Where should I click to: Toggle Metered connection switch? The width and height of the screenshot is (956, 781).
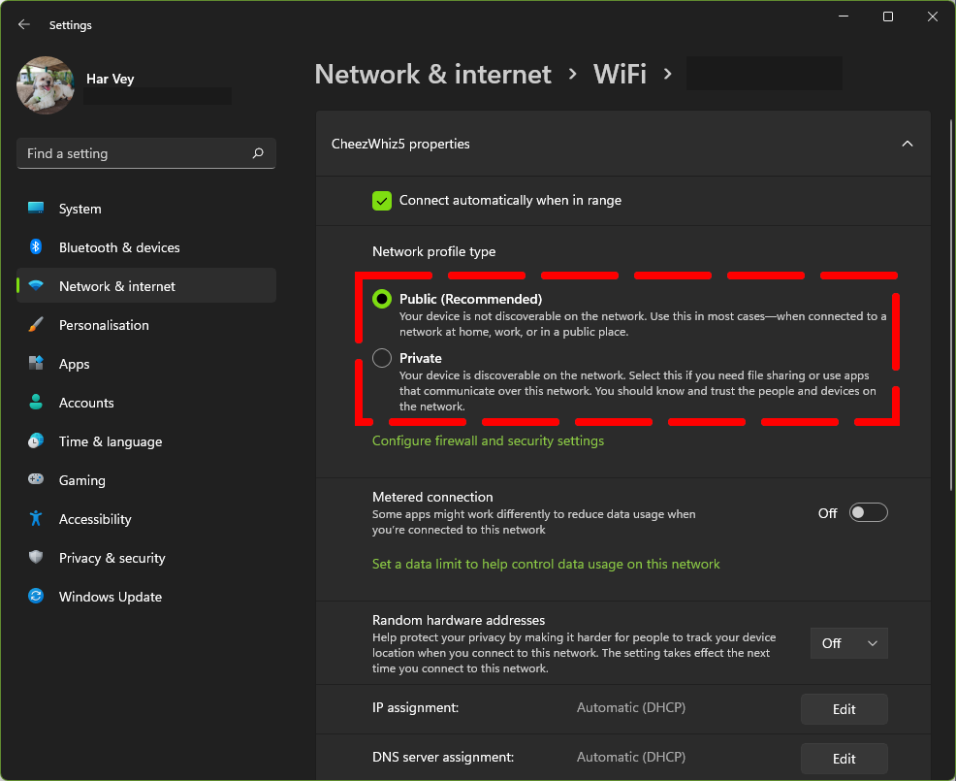(868, 512)
